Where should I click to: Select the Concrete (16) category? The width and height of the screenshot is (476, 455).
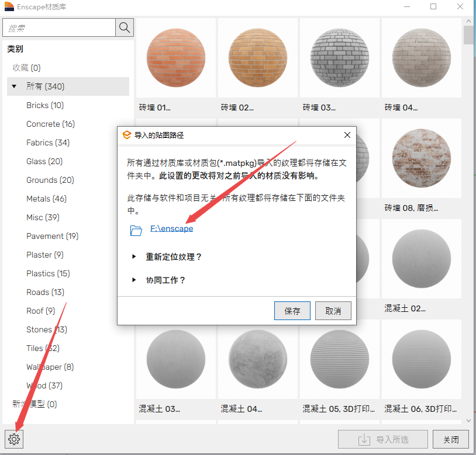pos(50,124)
